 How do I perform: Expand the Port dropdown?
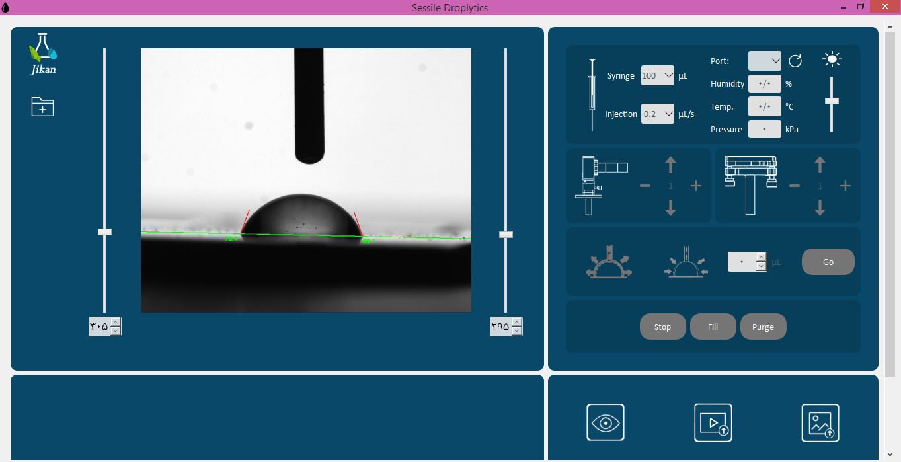coord(765,61)
